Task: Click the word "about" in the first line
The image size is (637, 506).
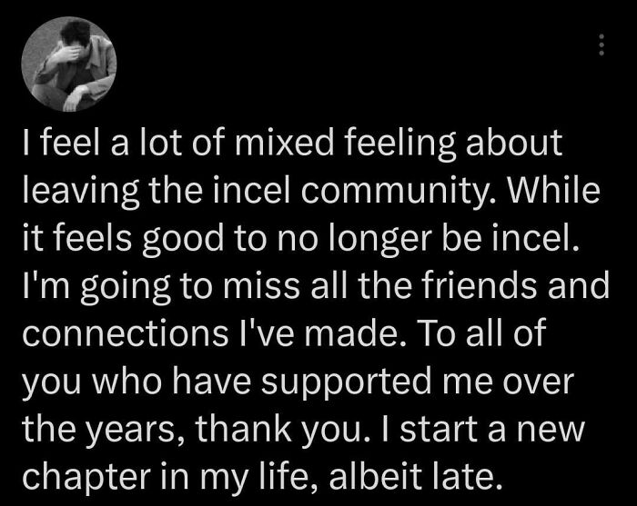Action: click(x=514, y=142)
